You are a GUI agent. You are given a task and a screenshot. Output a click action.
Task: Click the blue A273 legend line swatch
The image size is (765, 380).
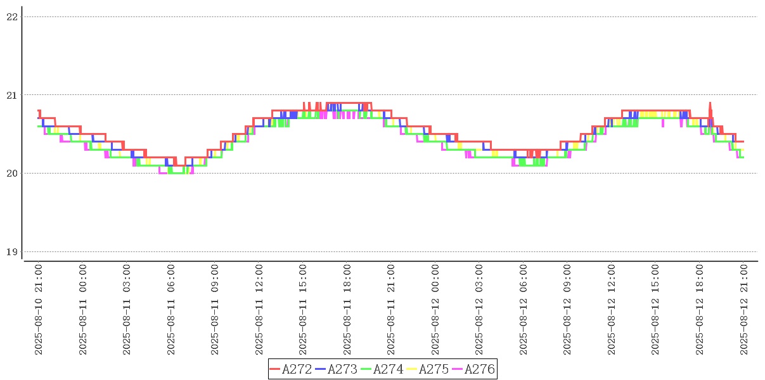[x=321, y=369]
